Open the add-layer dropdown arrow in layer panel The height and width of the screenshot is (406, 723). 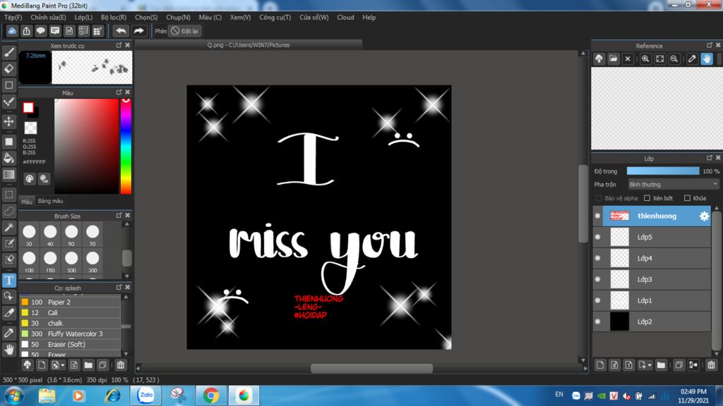650,365
